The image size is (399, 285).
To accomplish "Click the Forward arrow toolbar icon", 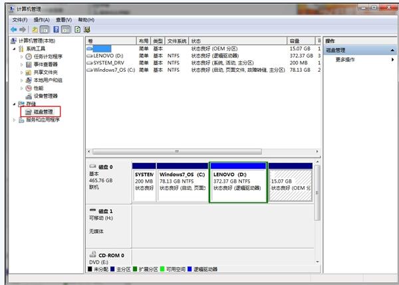I will [23, 30].
